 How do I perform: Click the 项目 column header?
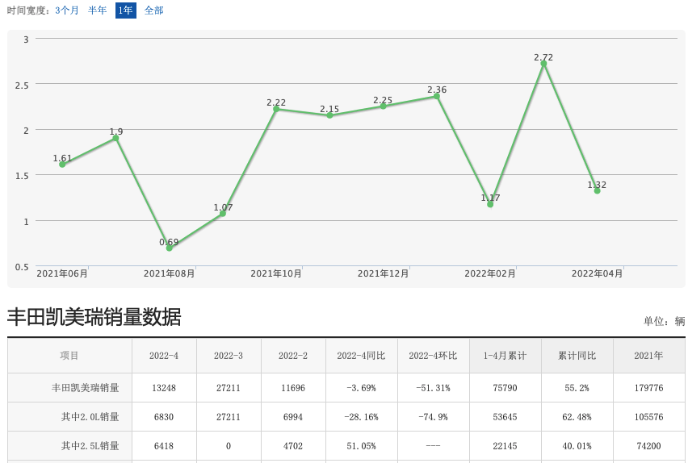69,356
